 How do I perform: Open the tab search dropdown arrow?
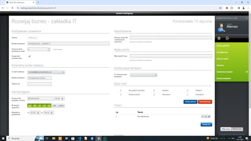[x=2, y=2]
